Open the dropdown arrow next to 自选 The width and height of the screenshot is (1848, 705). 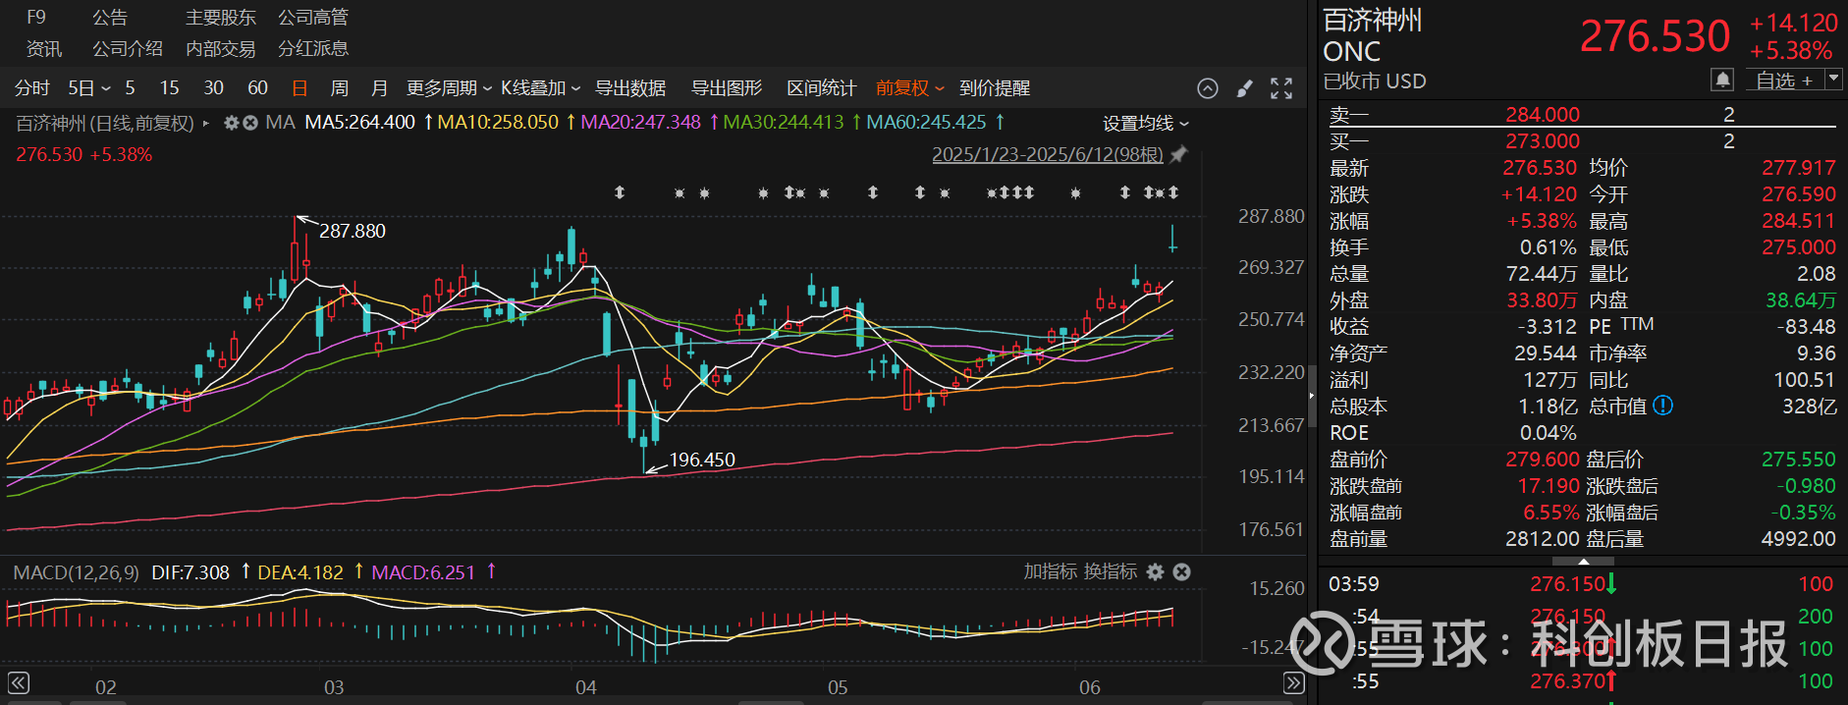click(x=1833, y=80)
